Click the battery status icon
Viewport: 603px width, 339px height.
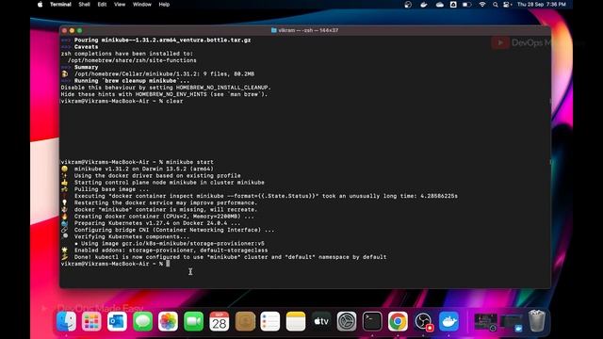tap(467, 5)
